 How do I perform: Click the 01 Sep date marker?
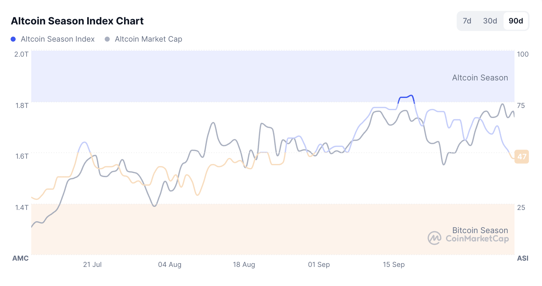click(x=319, y=265)
